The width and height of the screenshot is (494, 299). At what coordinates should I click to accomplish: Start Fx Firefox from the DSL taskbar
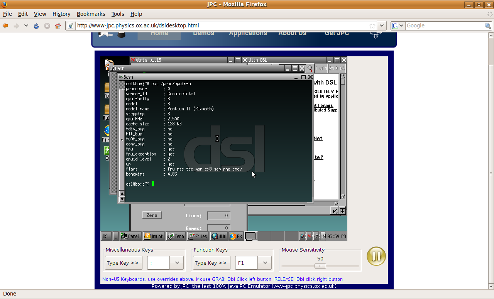pos(236,236)
